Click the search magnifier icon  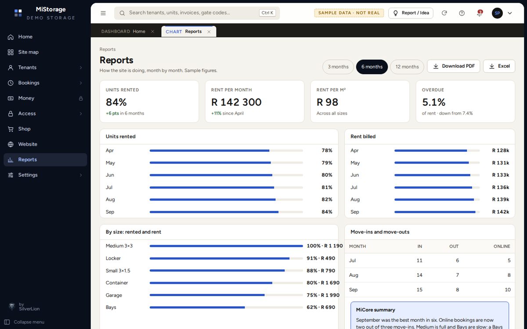coord(122,13)
